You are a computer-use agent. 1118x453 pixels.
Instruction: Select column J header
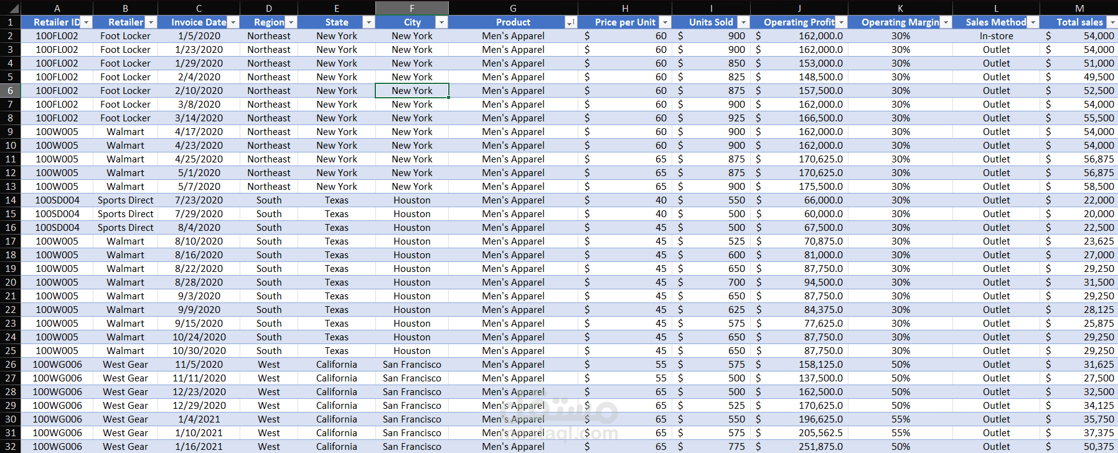[799, 8]
